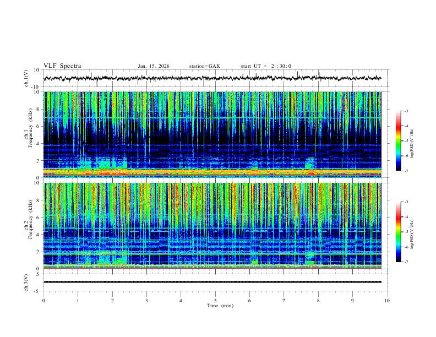
Task: Click time axis tick label "7"
Action: click(284, 301)
